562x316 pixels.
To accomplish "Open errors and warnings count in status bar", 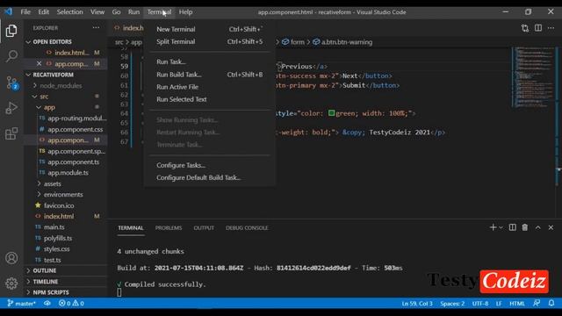I will click(x=71, y=303).
